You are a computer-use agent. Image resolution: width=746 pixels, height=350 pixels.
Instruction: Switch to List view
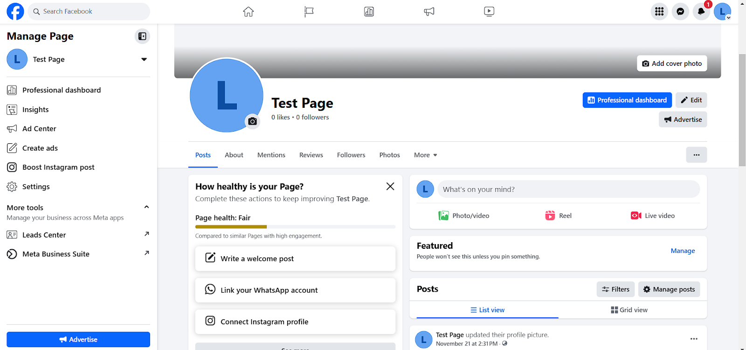click(x=487, y=310)
